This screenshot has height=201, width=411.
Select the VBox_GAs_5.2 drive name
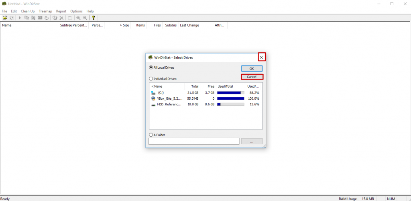point(170,98)
